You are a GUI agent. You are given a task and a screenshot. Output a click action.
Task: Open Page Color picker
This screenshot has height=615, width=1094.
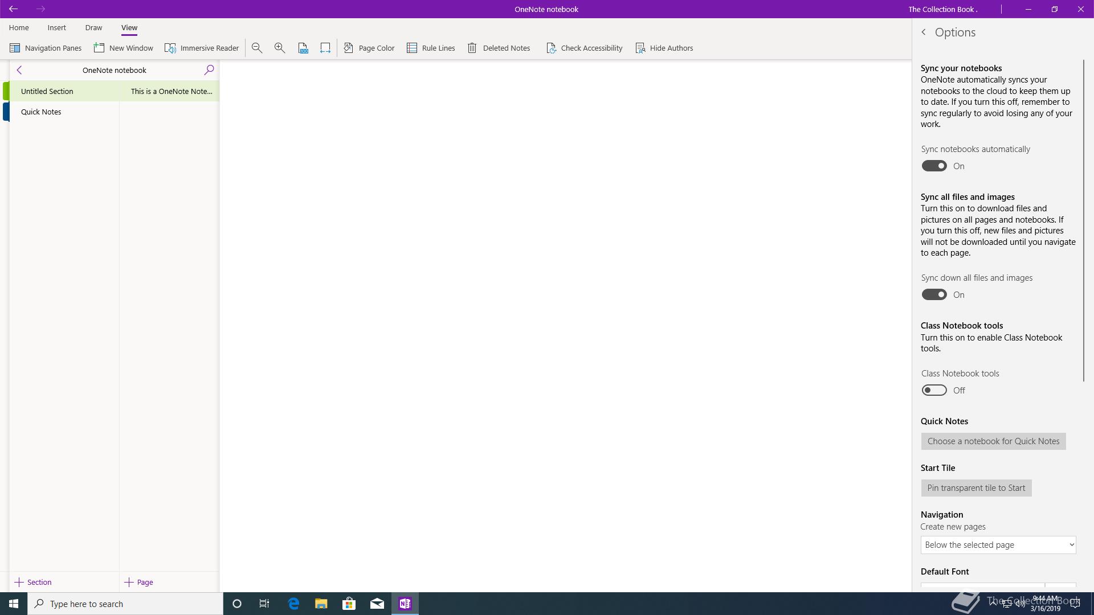(x=369, y=48)
